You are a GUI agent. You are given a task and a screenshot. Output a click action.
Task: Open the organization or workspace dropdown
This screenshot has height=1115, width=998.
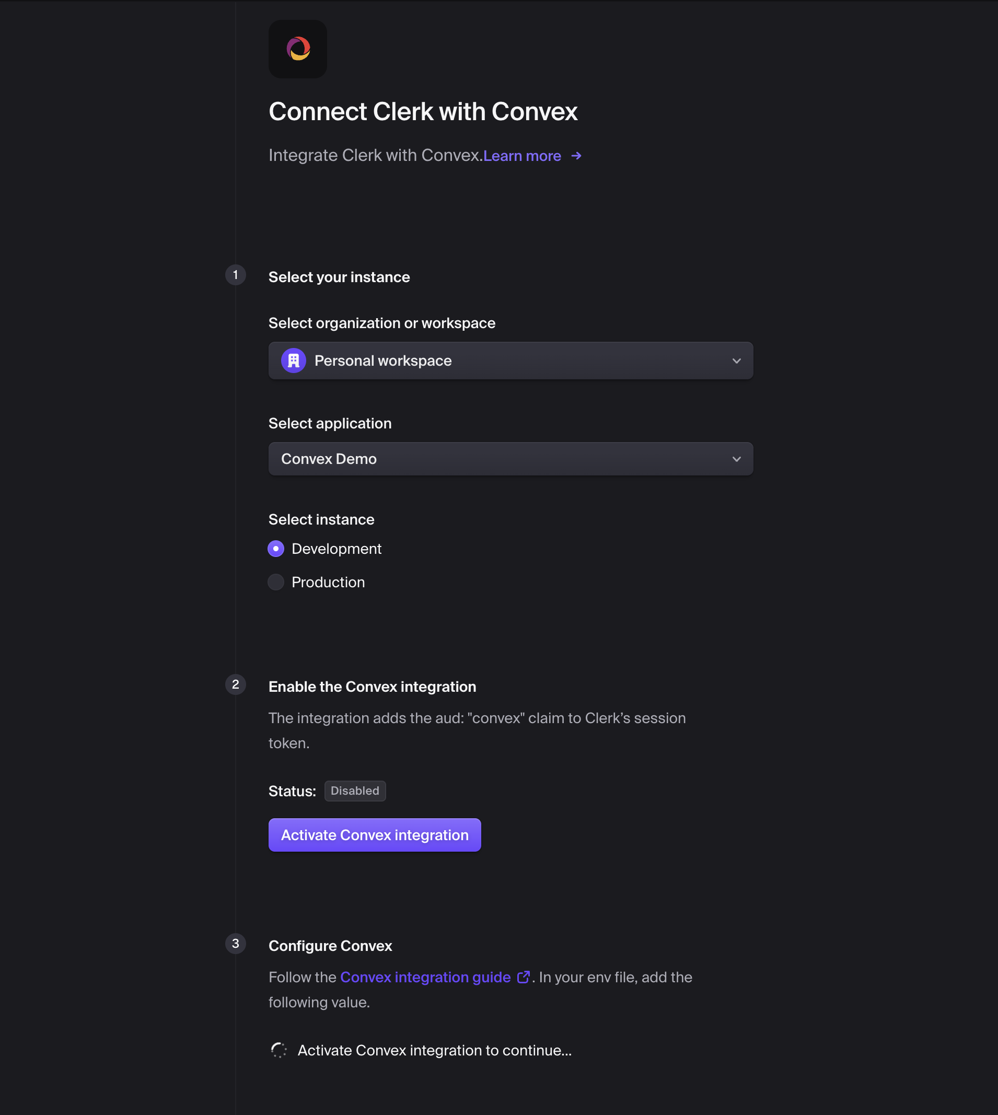point(510,360)
